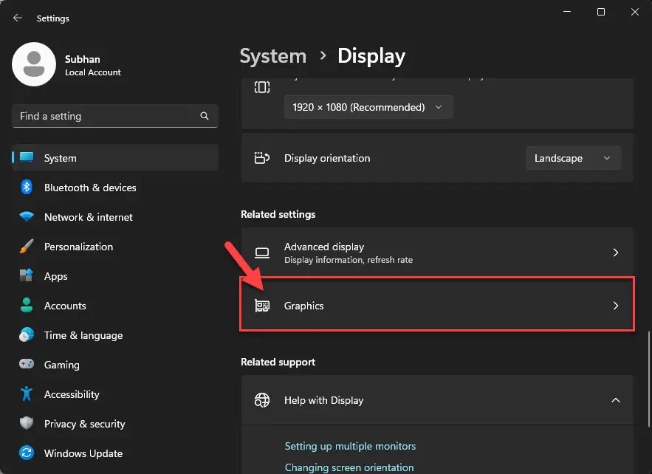Click the Advanced display monitor icon
The image size is (652, 474).
point(261,253)
